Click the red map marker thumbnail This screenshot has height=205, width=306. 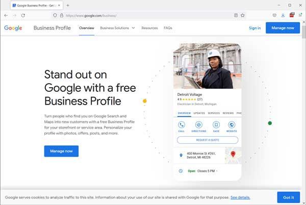click(x=233, y=155)
